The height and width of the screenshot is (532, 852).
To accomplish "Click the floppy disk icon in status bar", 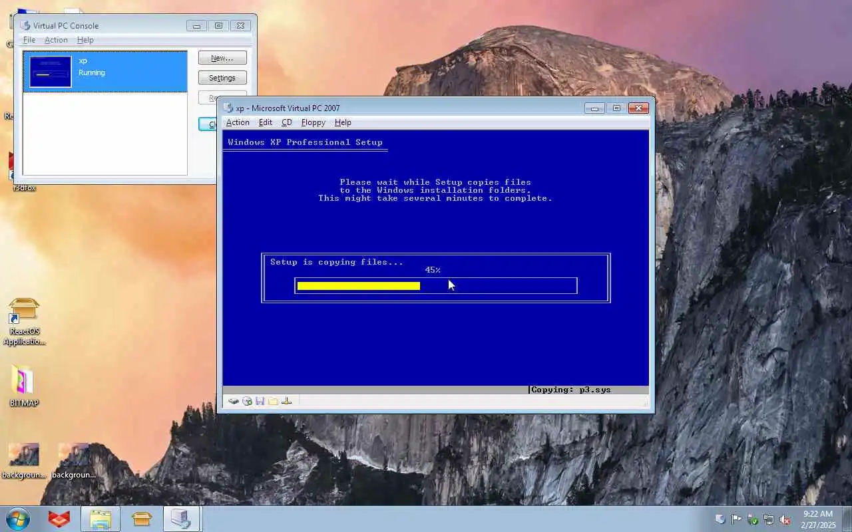I will 260,401.
